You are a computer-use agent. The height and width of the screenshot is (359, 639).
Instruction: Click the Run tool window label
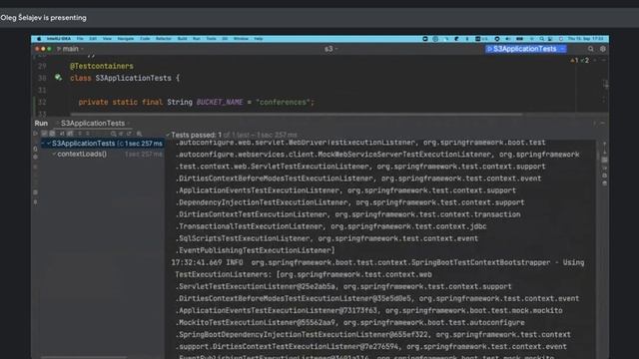(41, 123)
